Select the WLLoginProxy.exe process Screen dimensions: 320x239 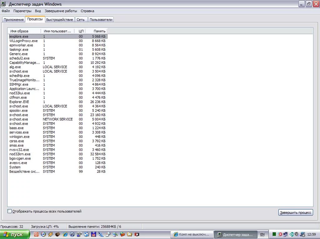tap(58, 41)
